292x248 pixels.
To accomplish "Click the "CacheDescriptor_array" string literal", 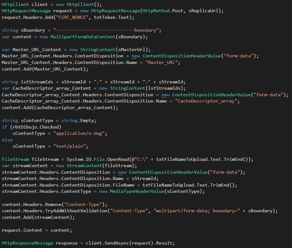I will (206, 101).
